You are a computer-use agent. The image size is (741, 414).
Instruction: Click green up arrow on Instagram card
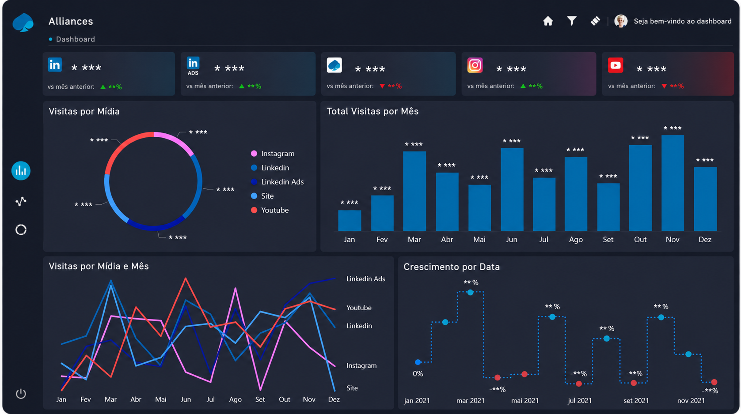click(523, 86)
